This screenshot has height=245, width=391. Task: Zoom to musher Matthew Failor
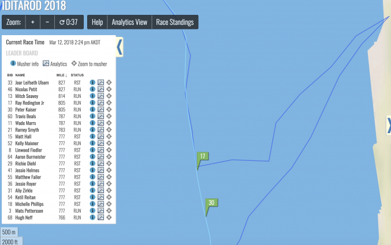[x=109, y=177]
